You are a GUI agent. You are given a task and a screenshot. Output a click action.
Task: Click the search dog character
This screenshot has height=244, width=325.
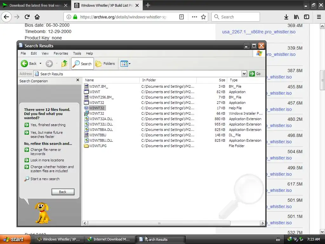click(42, 213)
